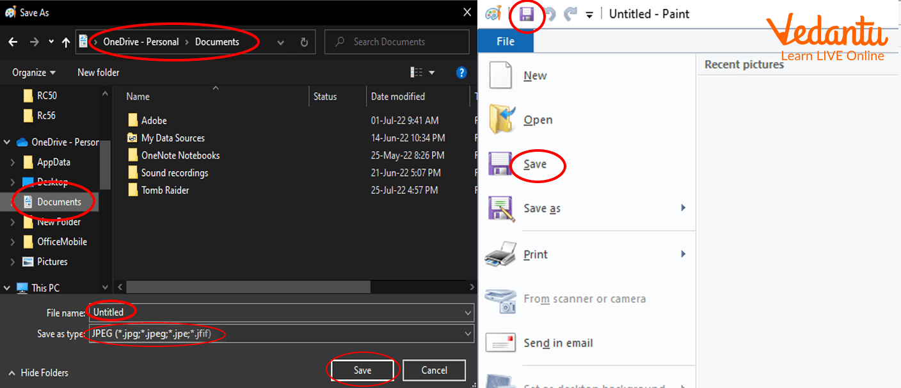901x388 pixels.
Task: Click the Help question mark icon
Action: [461, 73]
